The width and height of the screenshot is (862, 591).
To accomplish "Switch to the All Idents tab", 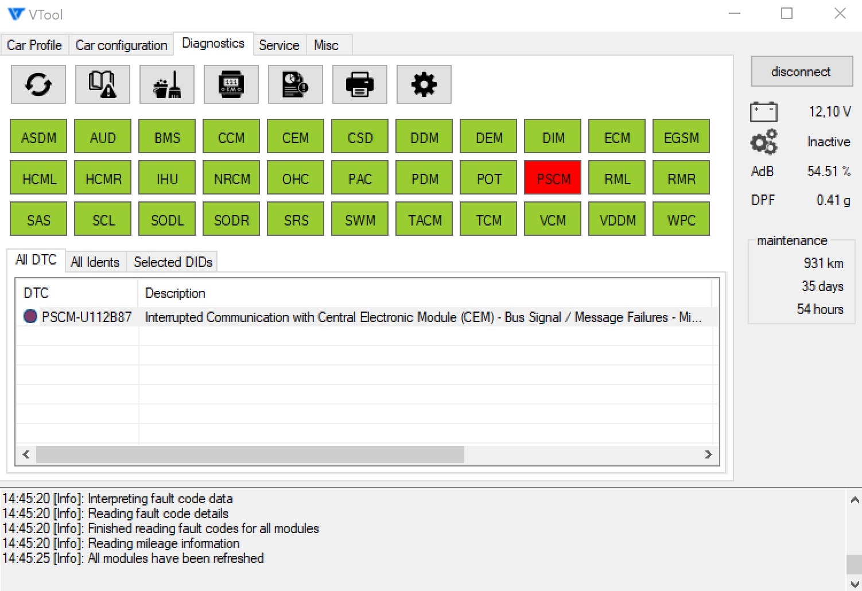I will point(95,262).
